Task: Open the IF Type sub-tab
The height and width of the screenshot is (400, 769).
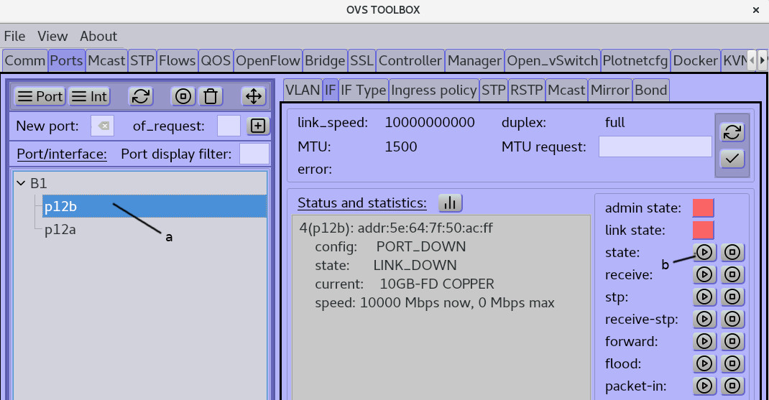Action: (364, 90)
